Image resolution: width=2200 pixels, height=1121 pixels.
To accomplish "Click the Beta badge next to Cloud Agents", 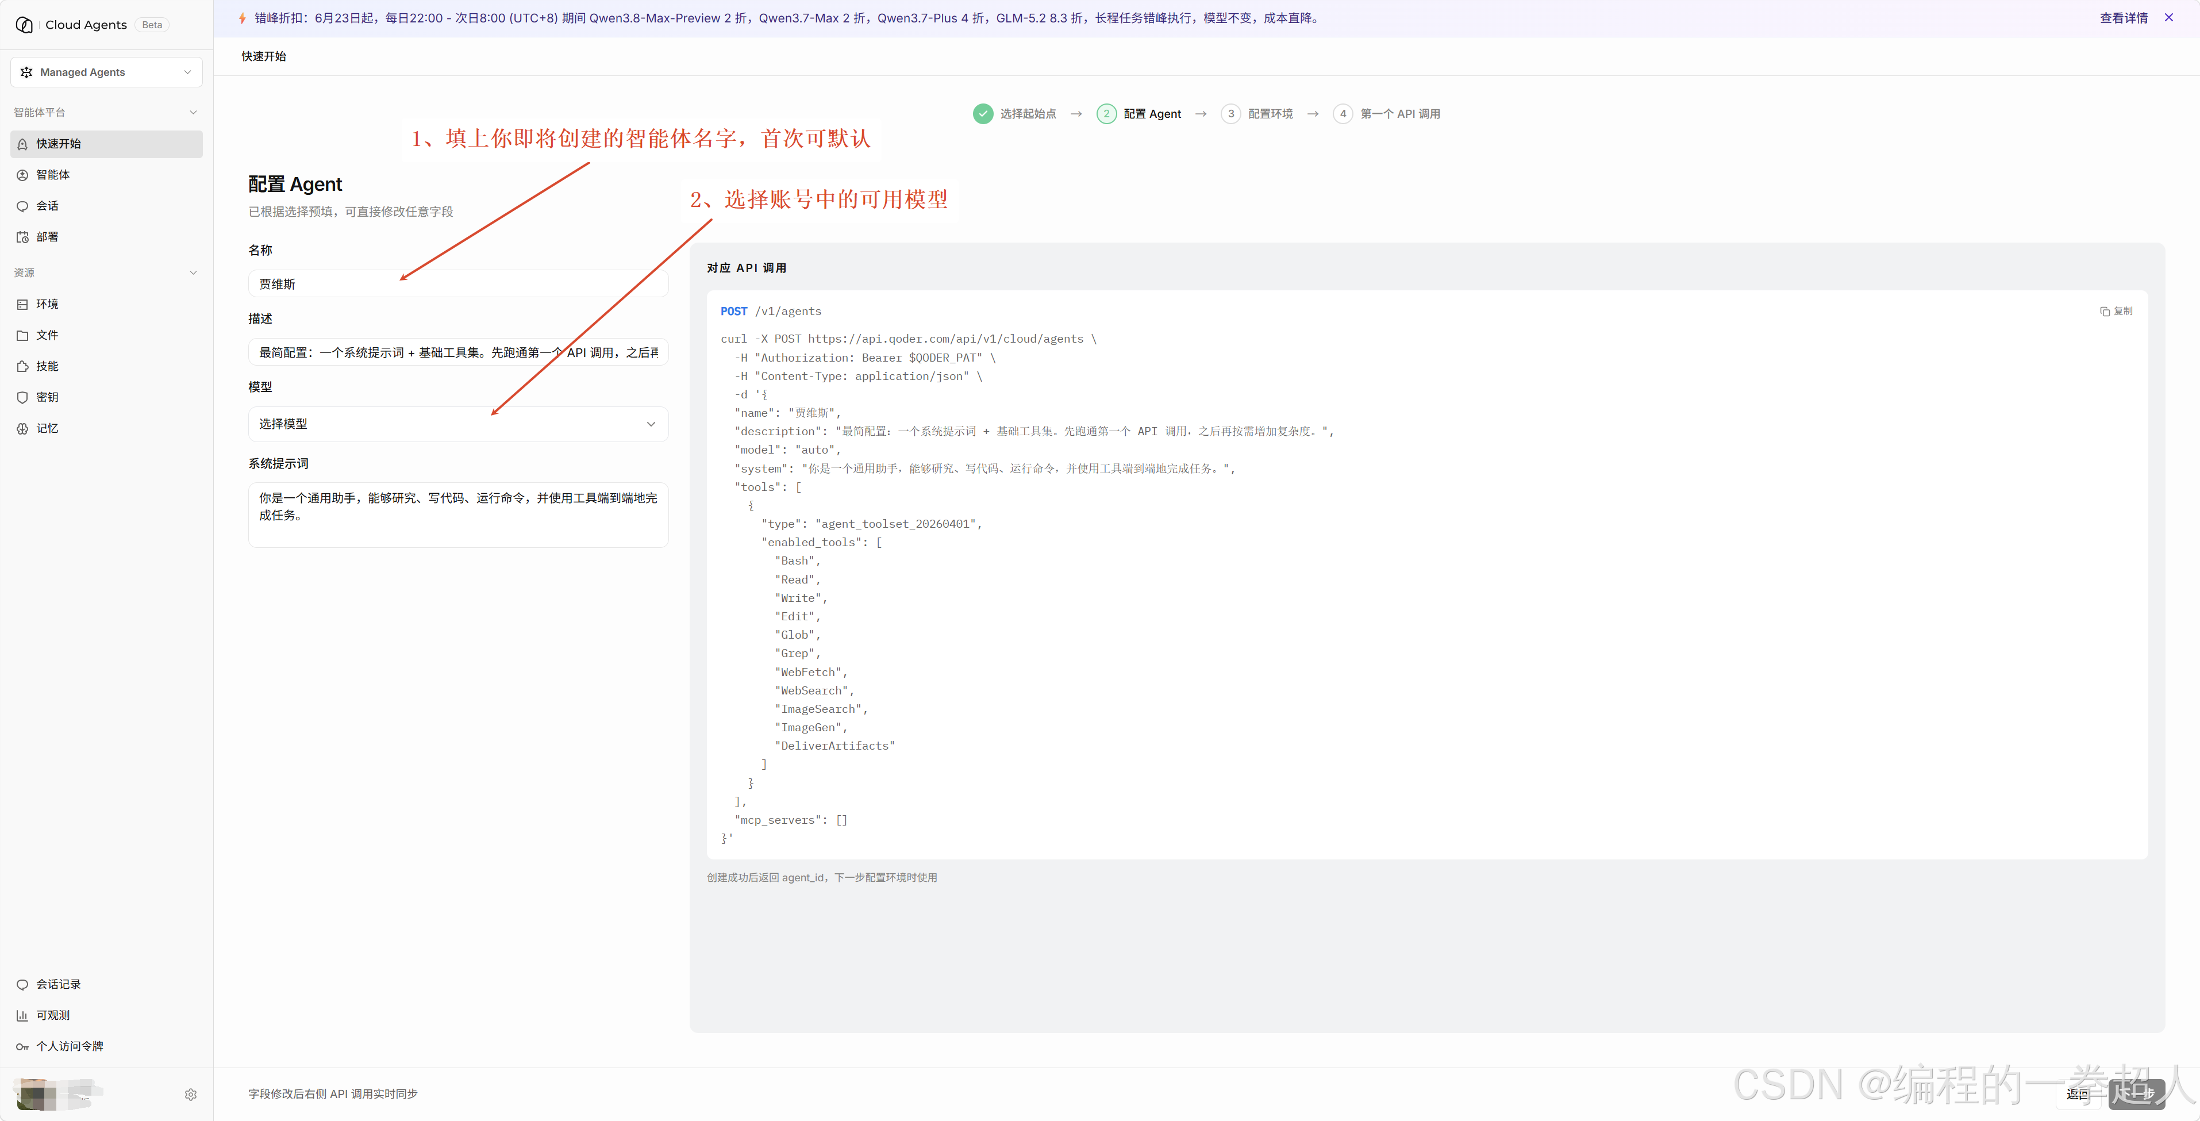I will [x=152, y=25].
